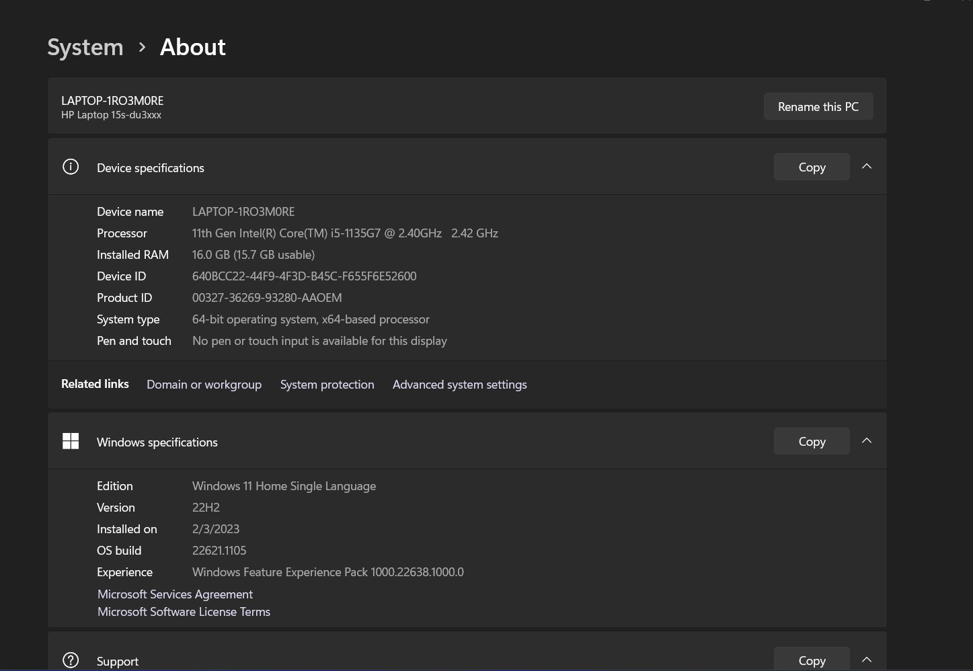Click the Windows logo icon
The image size is (973, 671).
(x=71, y=441)
